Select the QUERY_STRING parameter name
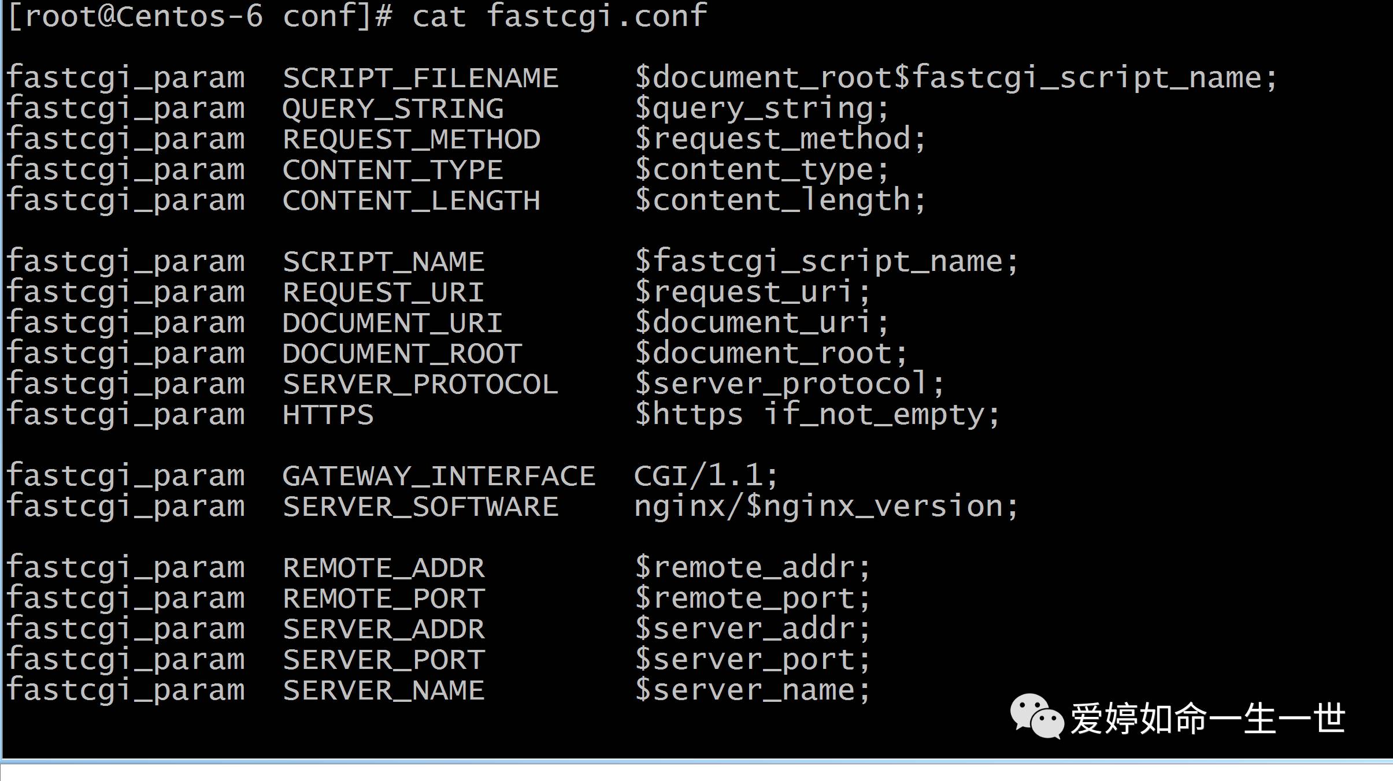The width and height of the screenshot is (1393, 781). (x=393, y=109)
